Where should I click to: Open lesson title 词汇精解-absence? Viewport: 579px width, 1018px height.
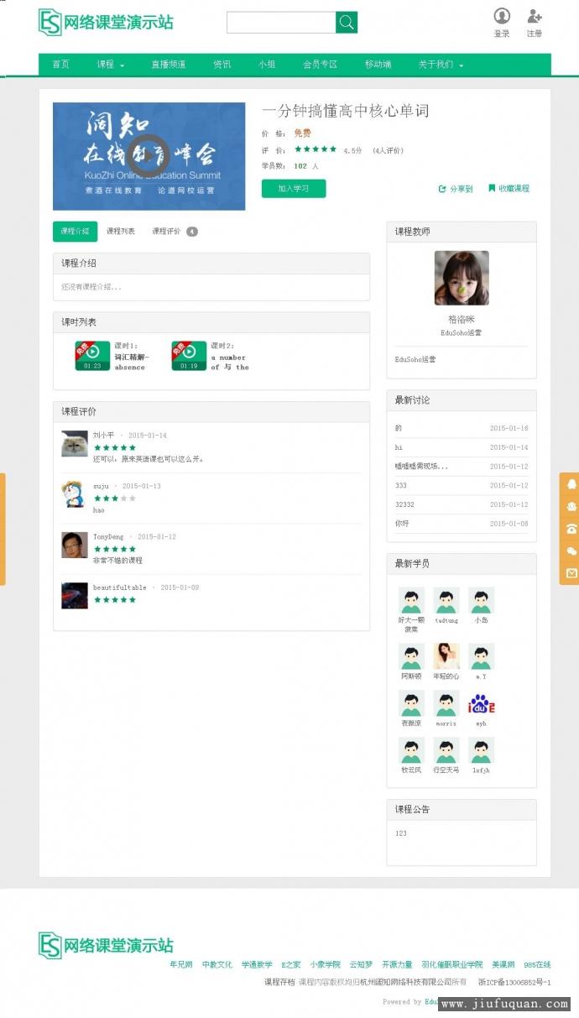[x=132, y=363]
